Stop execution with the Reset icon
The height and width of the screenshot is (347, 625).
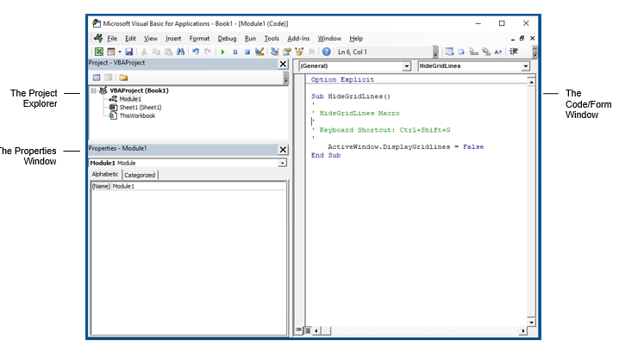[x=247, y=52]
